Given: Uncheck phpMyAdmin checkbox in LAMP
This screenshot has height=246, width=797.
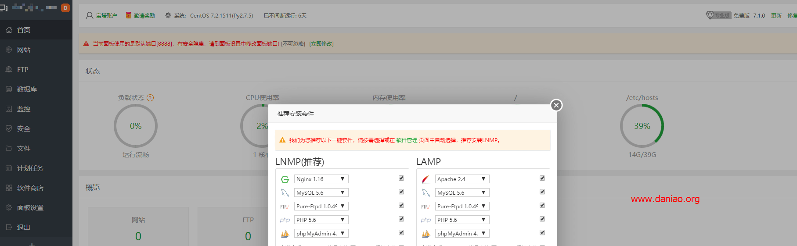Looking at the screenshot, I should click(x=542, y=232).
